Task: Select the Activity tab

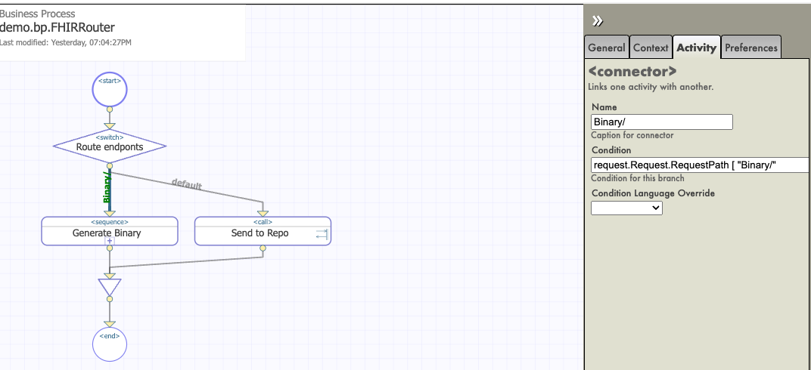Action: pos(696,48)
